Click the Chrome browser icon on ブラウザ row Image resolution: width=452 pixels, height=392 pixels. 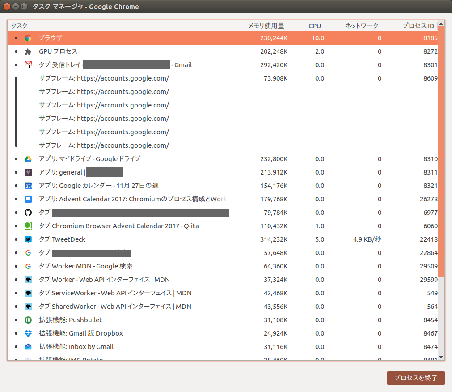point(28,38)
